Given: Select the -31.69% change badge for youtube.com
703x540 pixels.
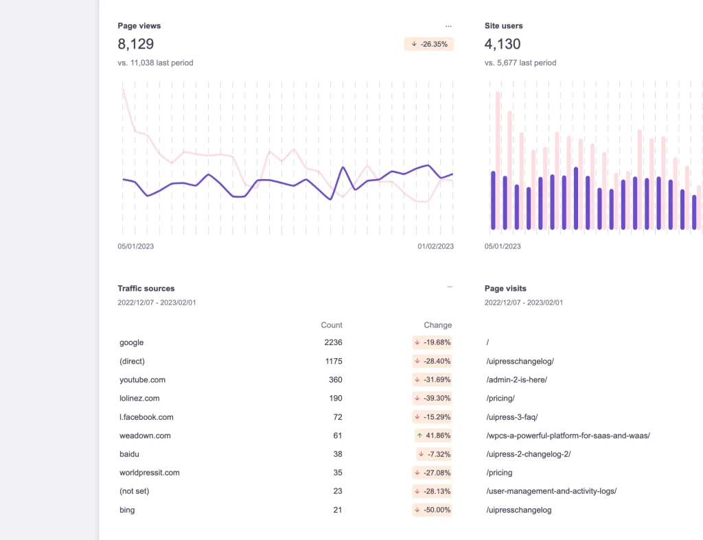Looking at the screenshot, I should pos(433,379).
